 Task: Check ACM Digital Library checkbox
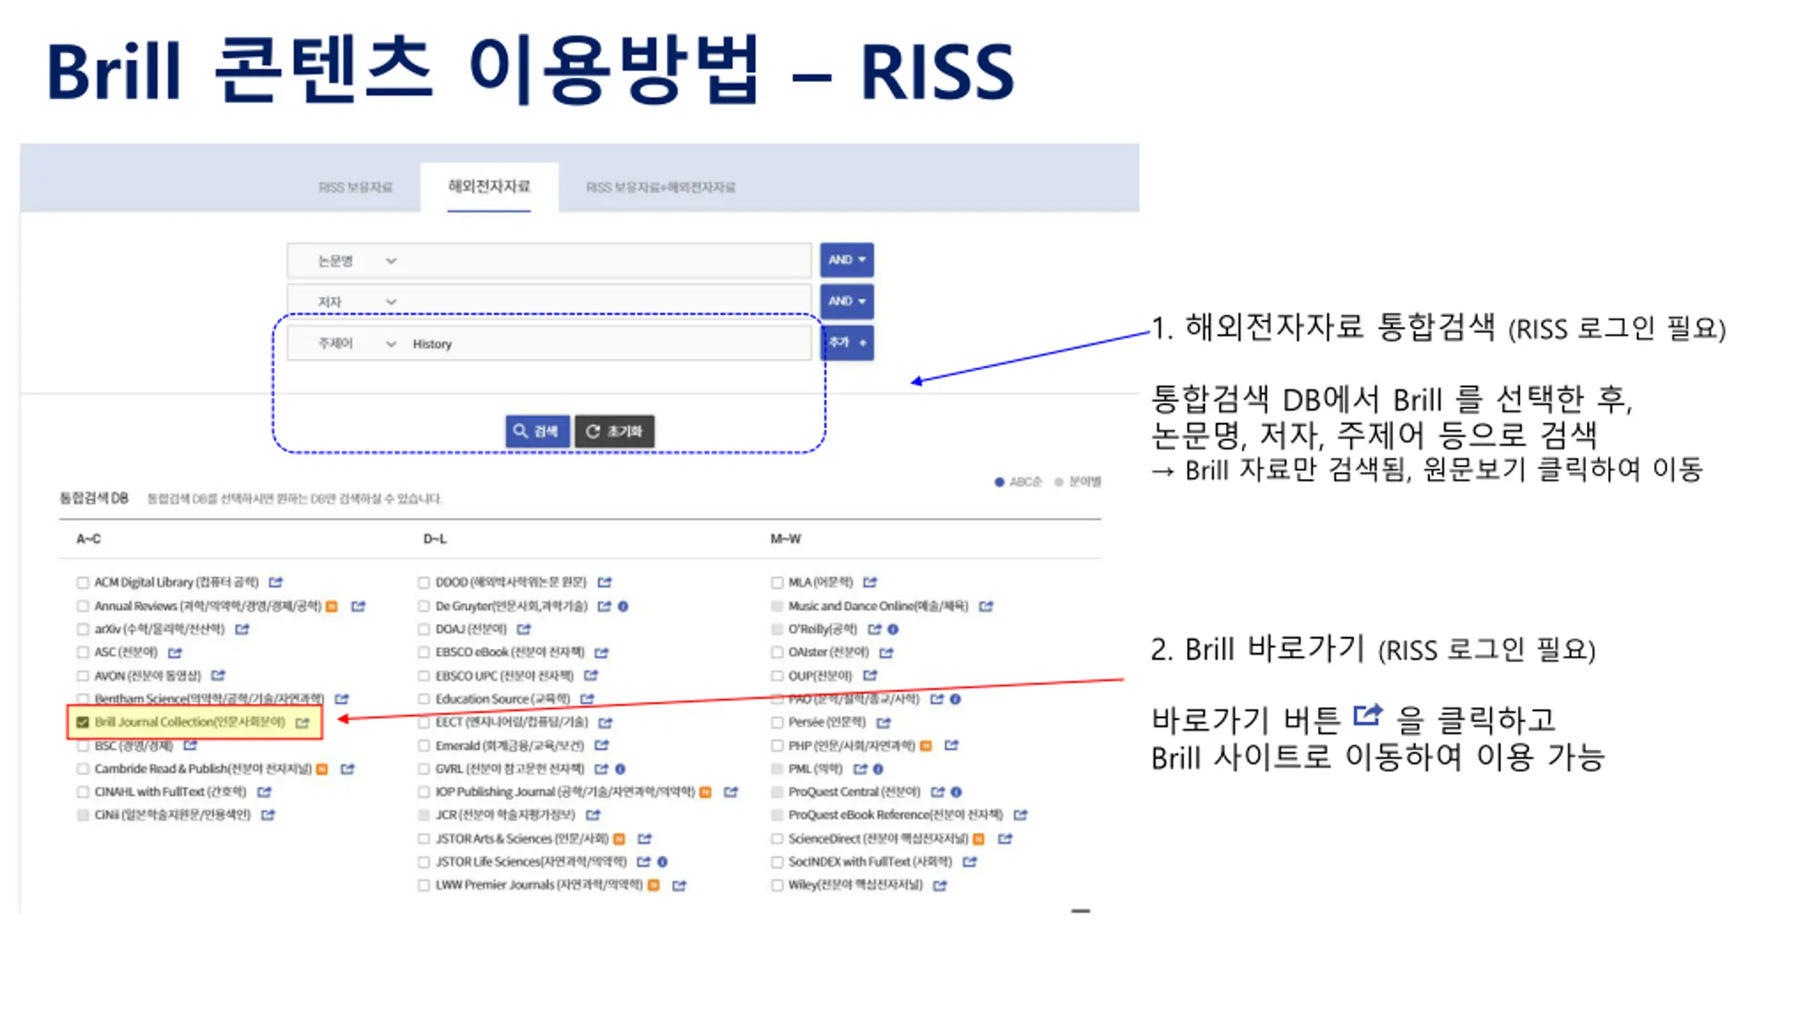coord(83,582)
